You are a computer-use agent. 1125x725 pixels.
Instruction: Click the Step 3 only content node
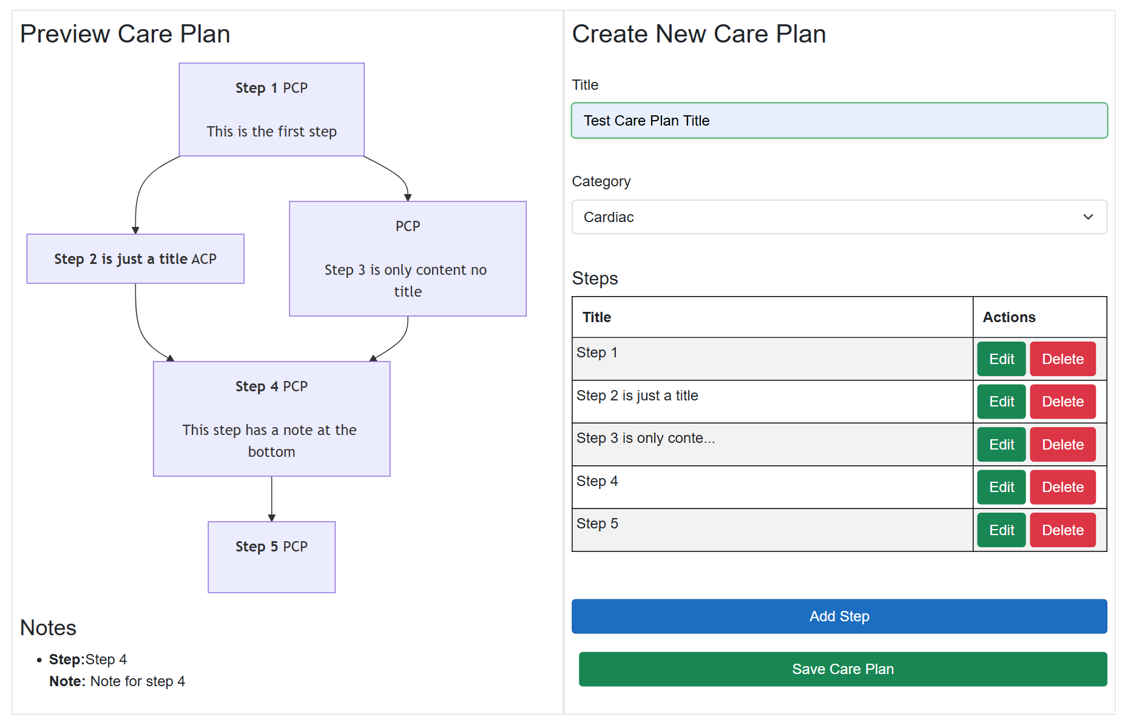[x=408, y=259]
